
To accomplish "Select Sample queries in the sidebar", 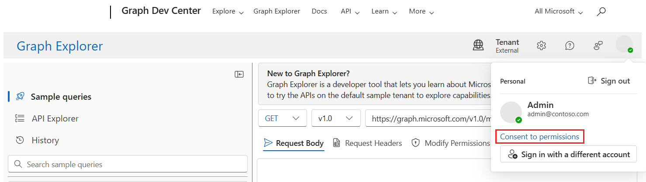I will point(61,97).
